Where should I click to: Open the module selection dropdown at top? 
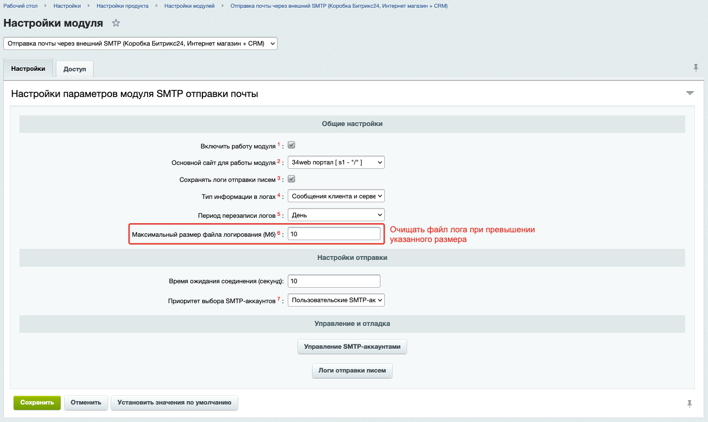pos(141,43)
